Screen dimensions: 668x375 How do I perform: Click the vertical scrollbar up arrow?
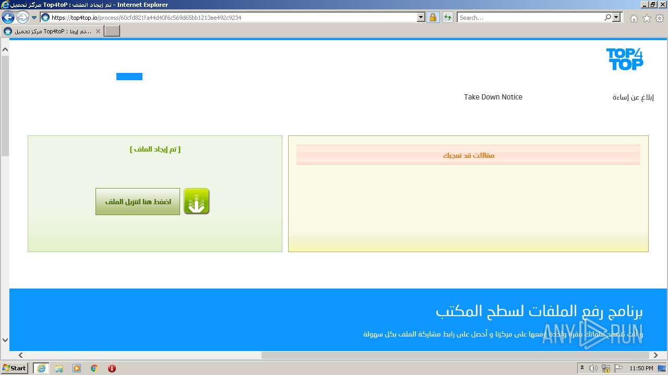coord(5,50)
